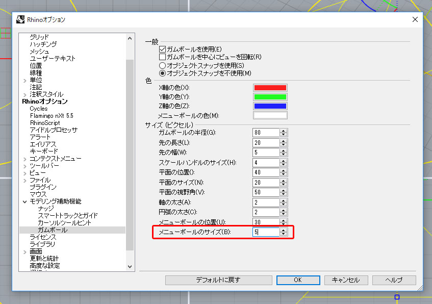The image size is (432, 304).
Task: Increase 円弧の太さ with up spinner arrow
Action: point(283,210)
